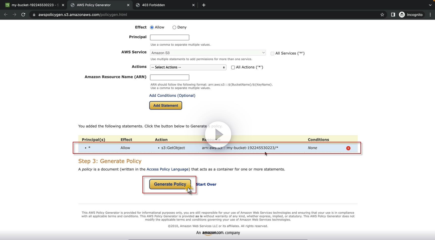Click the None conditions cell
The height and width of the screenshot is (240, 435).
312,148
